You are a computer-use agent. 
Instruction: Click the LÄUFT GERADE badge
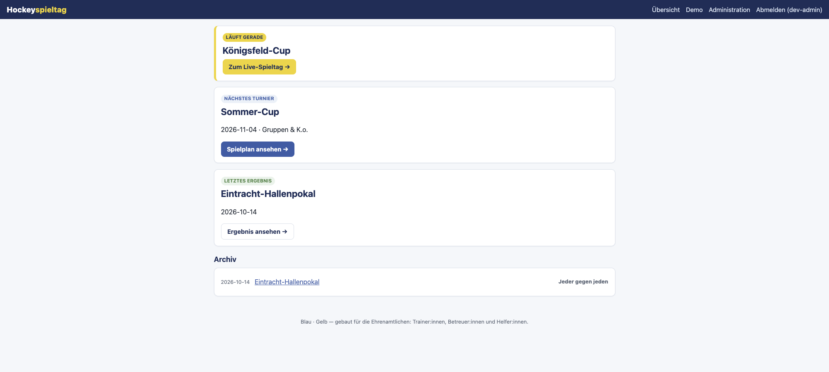click(244, 37)
